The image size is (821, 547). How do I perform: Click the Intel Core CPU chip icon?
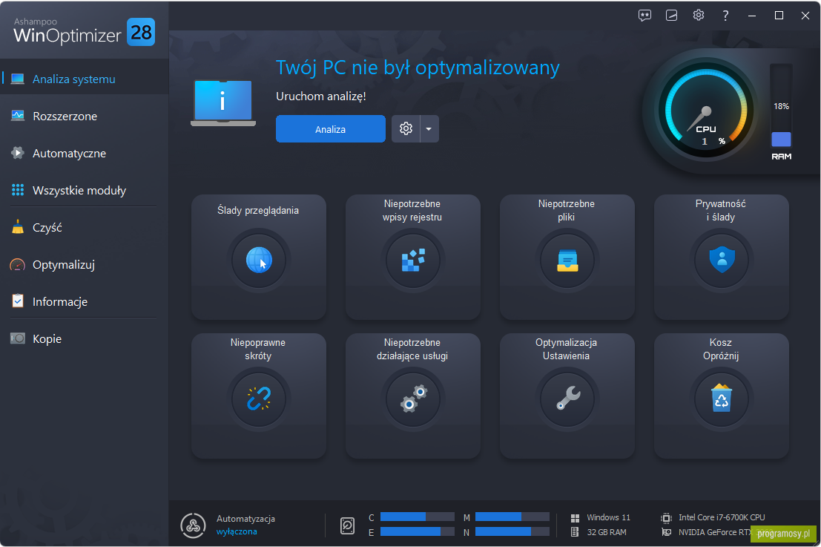point(666,517)
